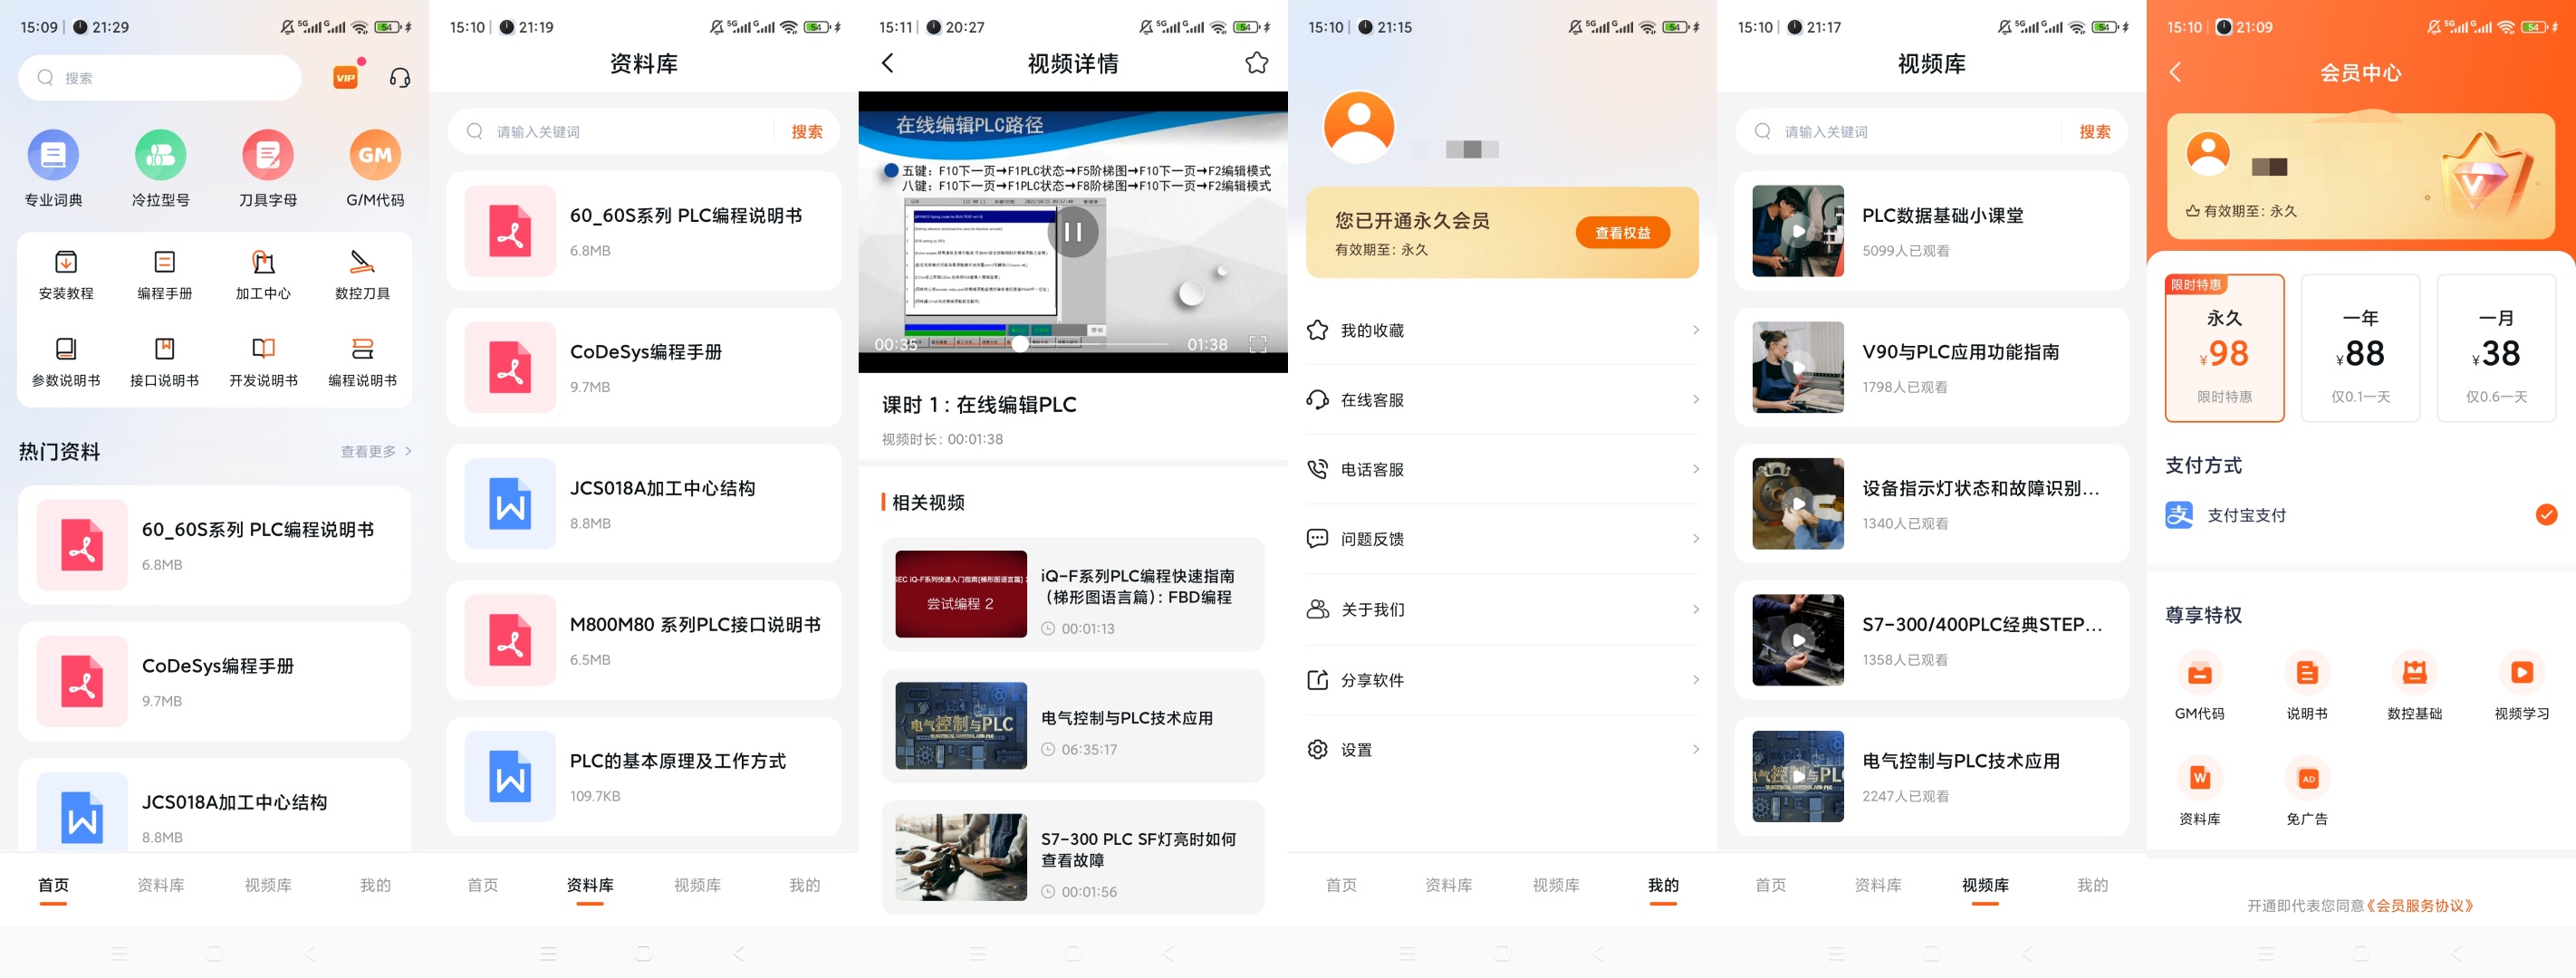Tap the VIP badge icon

pos(346,77)
